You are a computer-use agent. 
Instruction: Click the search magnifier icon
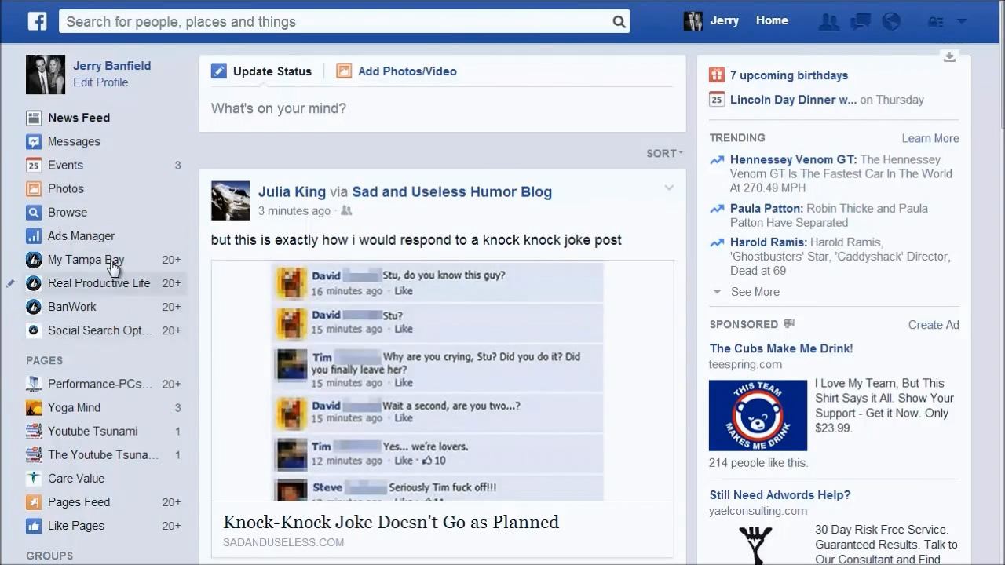[x=619, y=22]
